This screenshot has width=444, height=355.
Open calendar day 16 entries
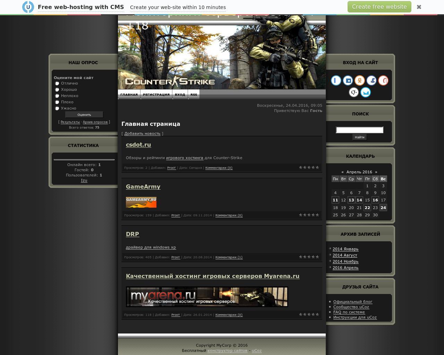click(375, 200)
